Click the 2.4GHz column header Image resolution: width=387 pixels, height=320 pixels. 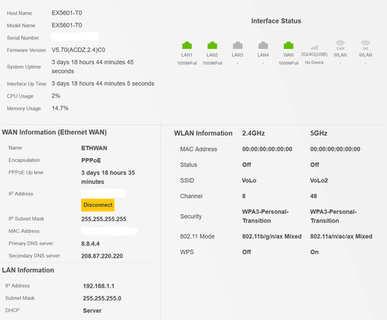pyautogui.click(x=253, y=133)
